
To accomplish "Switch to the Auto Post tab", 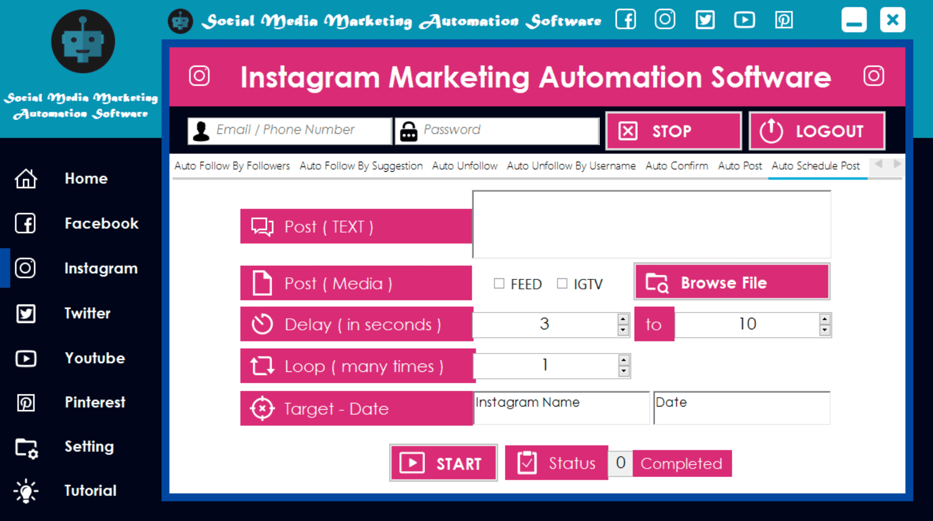I will [x=740, y=166].
